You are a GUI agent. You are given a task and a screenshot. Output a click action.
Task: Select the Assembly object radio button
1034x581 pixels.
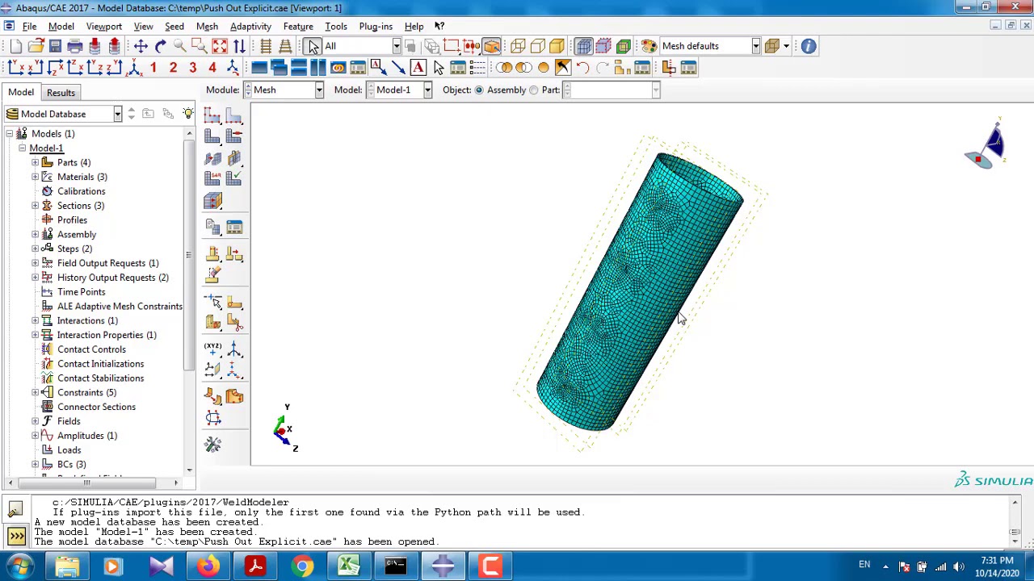[479, 90]
